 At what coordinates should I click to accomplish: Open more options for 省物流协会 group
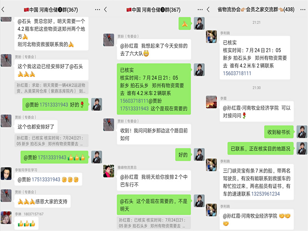[303, 9]
